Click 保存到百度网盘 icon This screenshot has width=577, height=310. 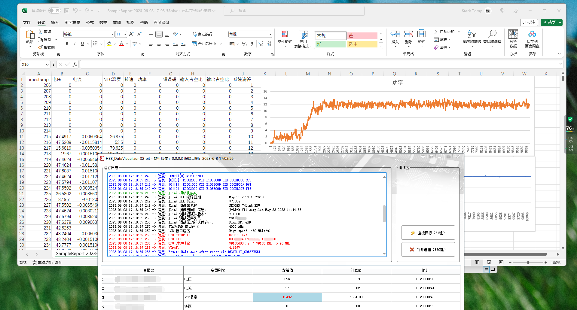532,34
